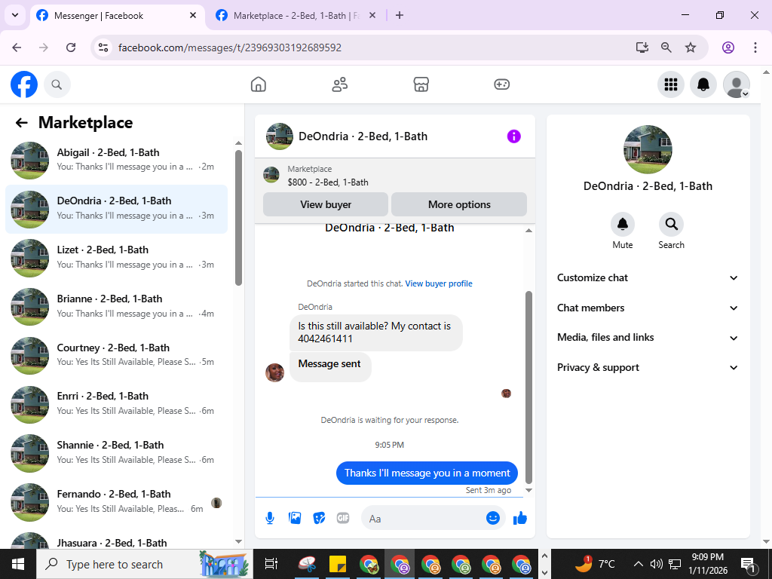Select the DeOndria 2-Bed, 1-Bath chat

point(117,209)
